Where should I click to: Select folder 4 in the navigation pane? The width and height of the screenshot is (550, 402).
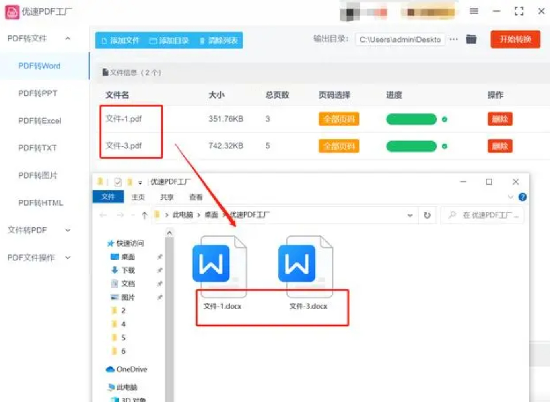[x=123, y=324]
